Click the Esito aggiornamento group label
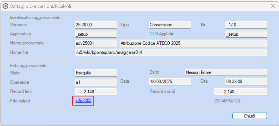The height and width of the screenshot is (126, 279). coord(28,66)
